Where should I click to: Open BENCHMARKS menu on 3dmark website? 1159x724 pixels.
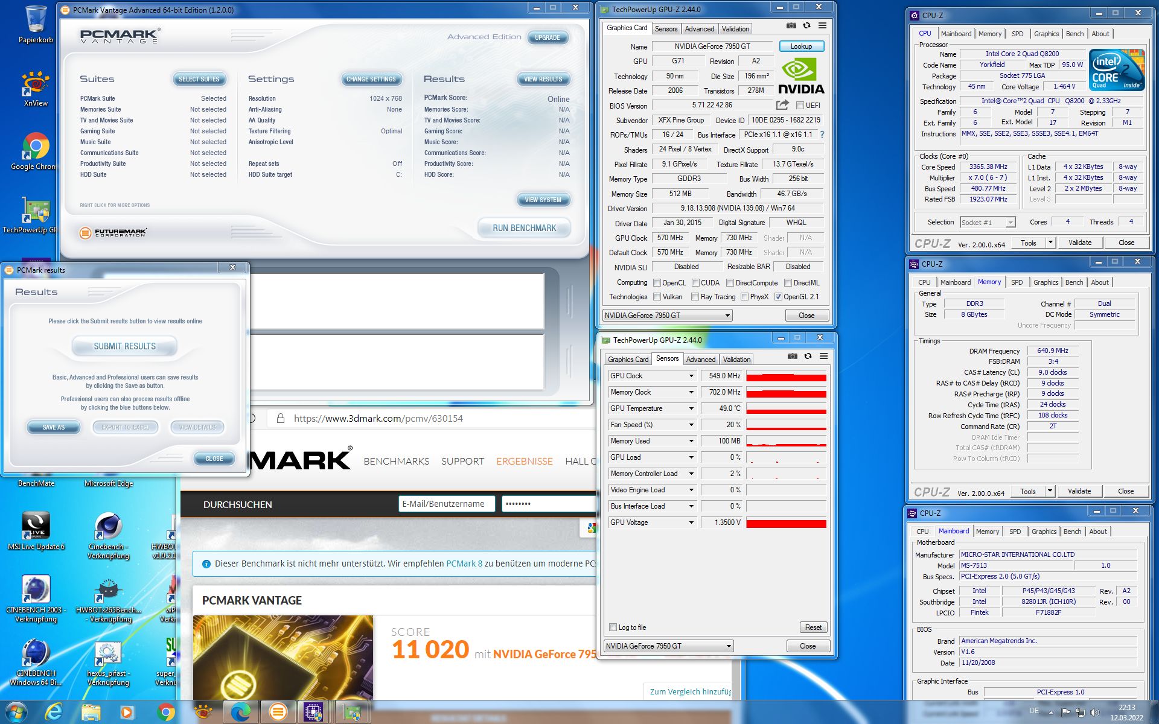397,461
